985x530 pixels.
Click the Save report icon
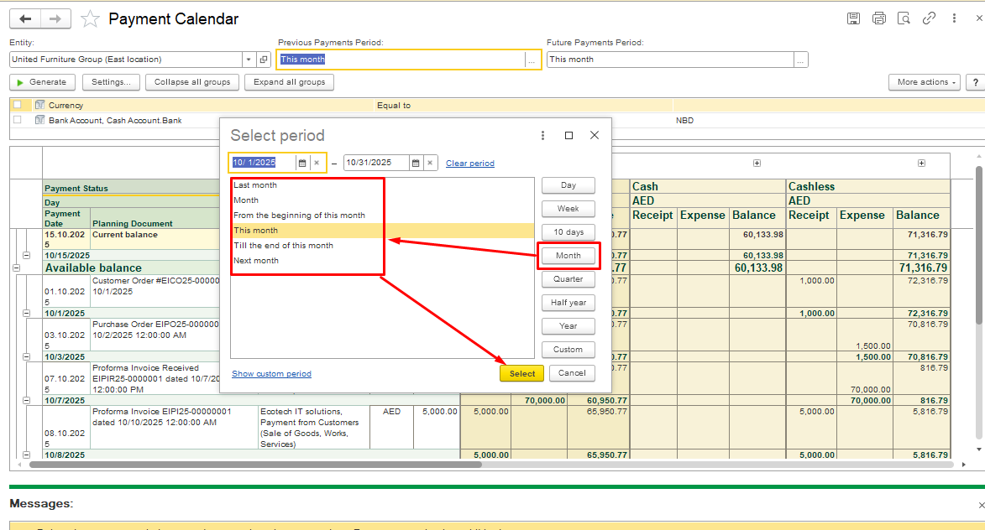click(x=853, y=18)
